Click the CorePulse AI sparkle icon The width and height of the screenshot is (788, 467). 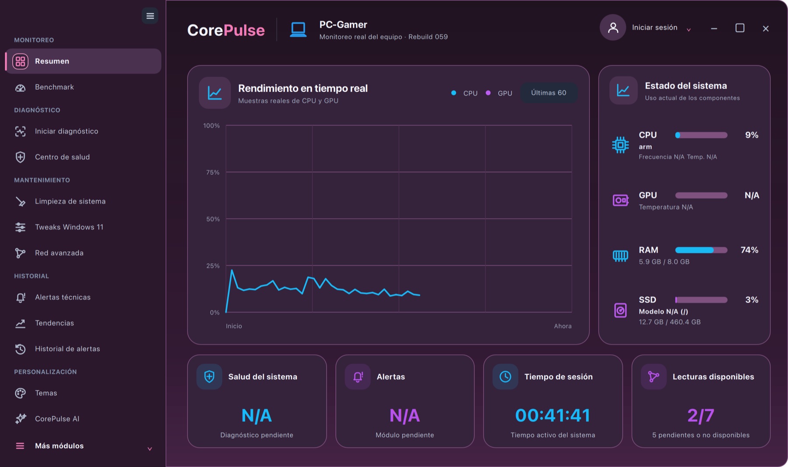click(21, 419)
